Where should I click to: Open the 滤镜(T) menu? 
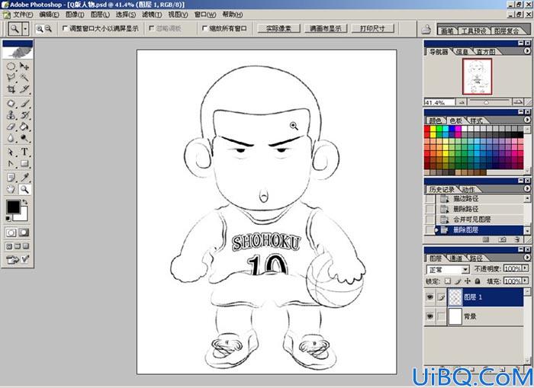(152, 14)
